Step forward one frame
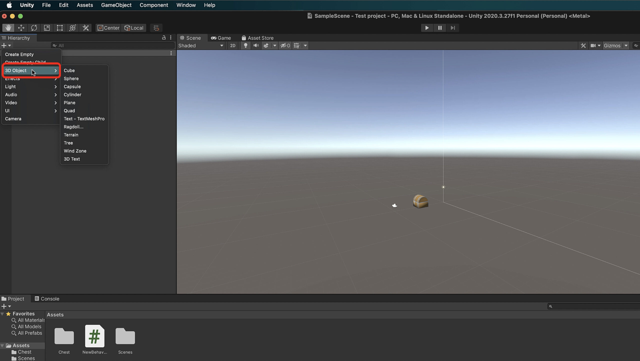The image size is (640, 361). tap(453, 28)
